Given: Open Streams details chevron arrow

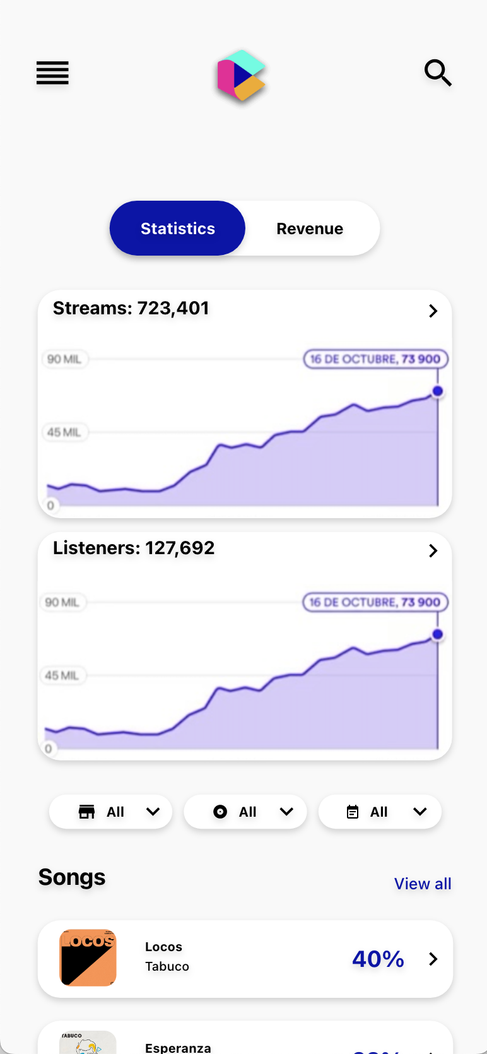Looking at the screenshot, I should [433, 311].
